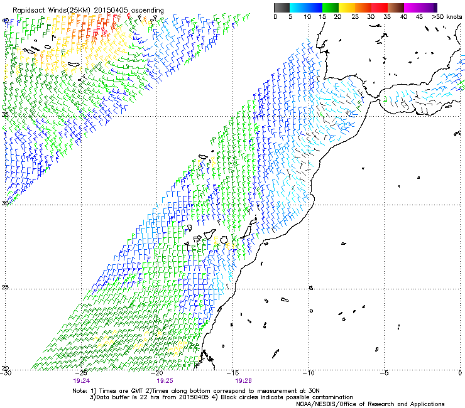Click the note line starting 'Note: 1) Times are GMT'

coord(196,391)
